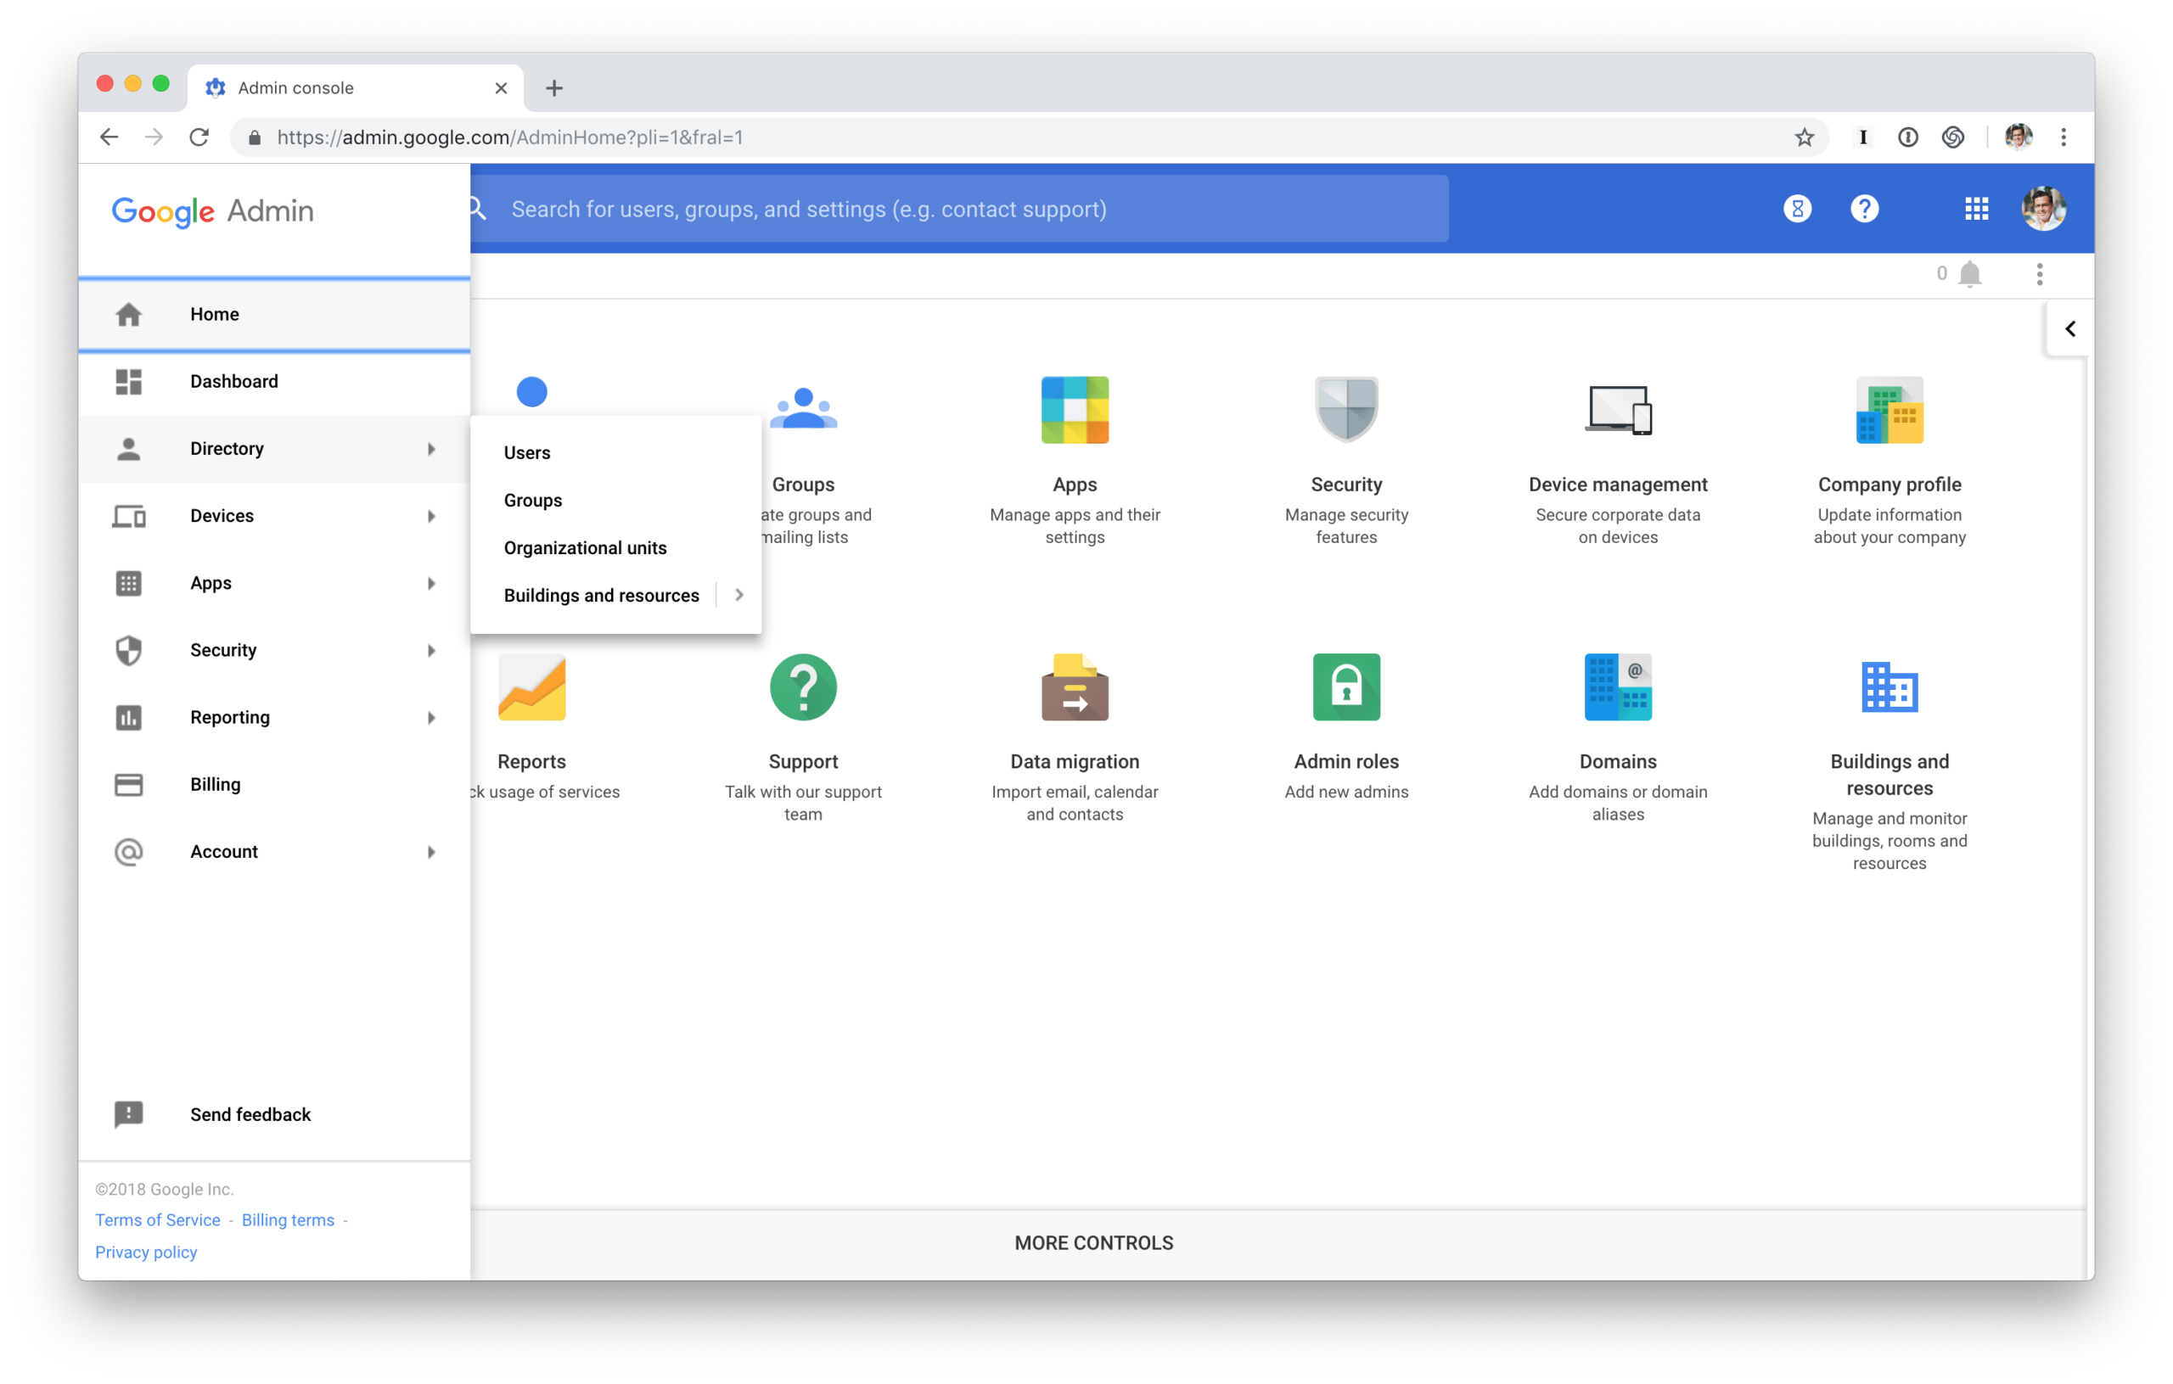Close the Admin console tab
2173x1384 pixels.
point(502,88)
